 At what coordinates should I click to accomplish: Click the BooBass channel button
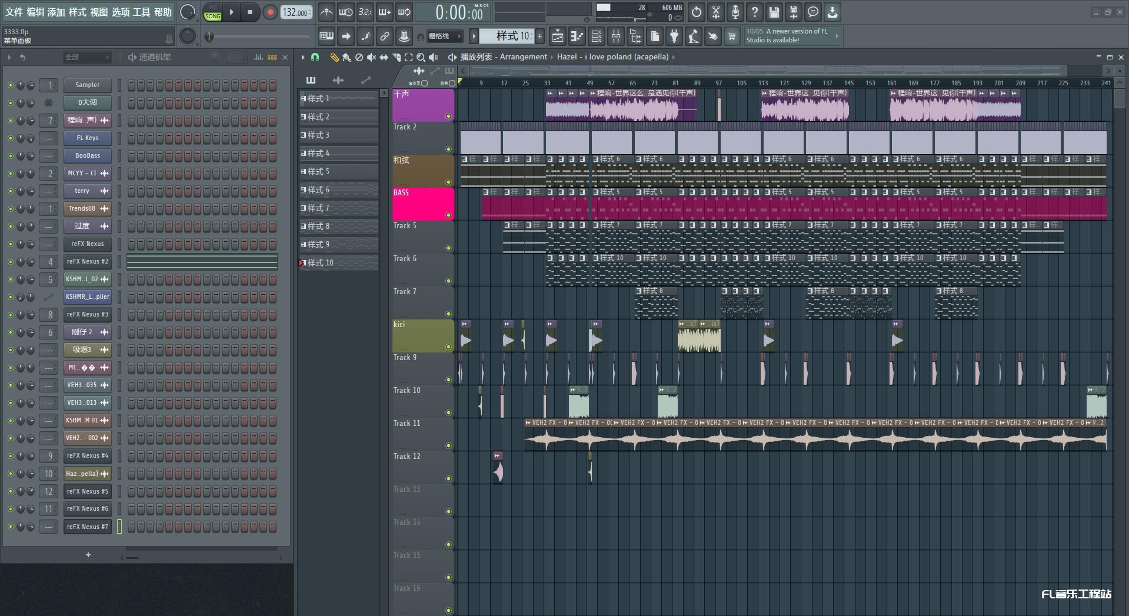88,156
